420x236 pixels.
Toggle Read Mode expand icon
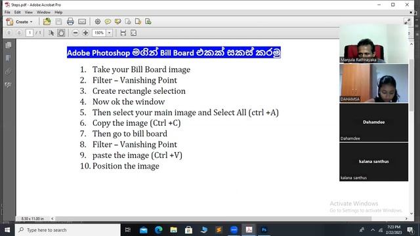[407, 22]
